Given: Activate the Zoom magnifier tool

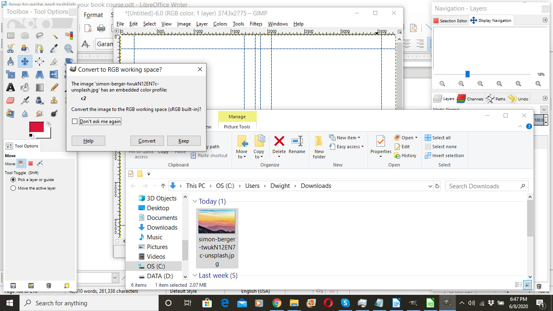Looking at the screenshot, I should tap(68, 49).
